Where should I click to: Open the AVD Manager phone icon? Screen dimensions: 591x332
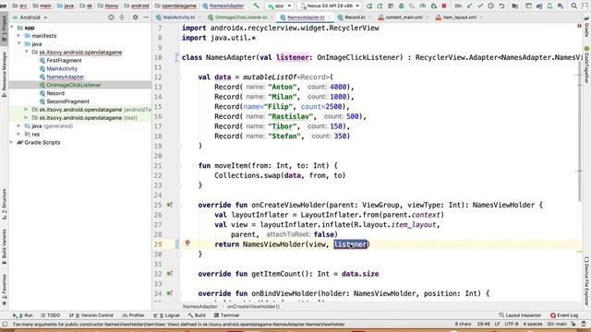[x=550, y=6]
